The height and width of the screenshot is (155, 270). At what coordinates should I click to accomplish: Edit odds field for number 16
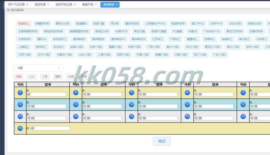point(214,118)
